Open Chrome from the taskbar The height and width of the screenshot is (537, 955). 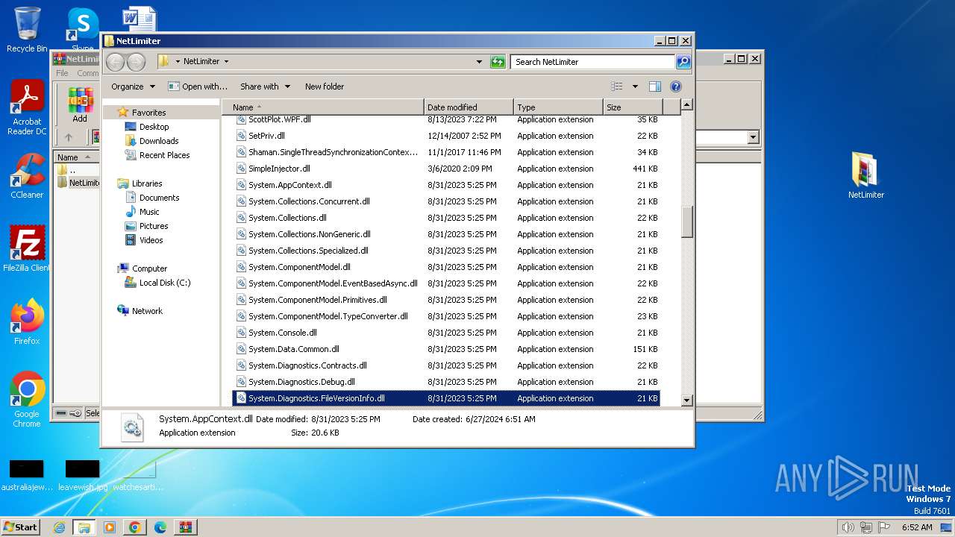[x=134, y=527]
